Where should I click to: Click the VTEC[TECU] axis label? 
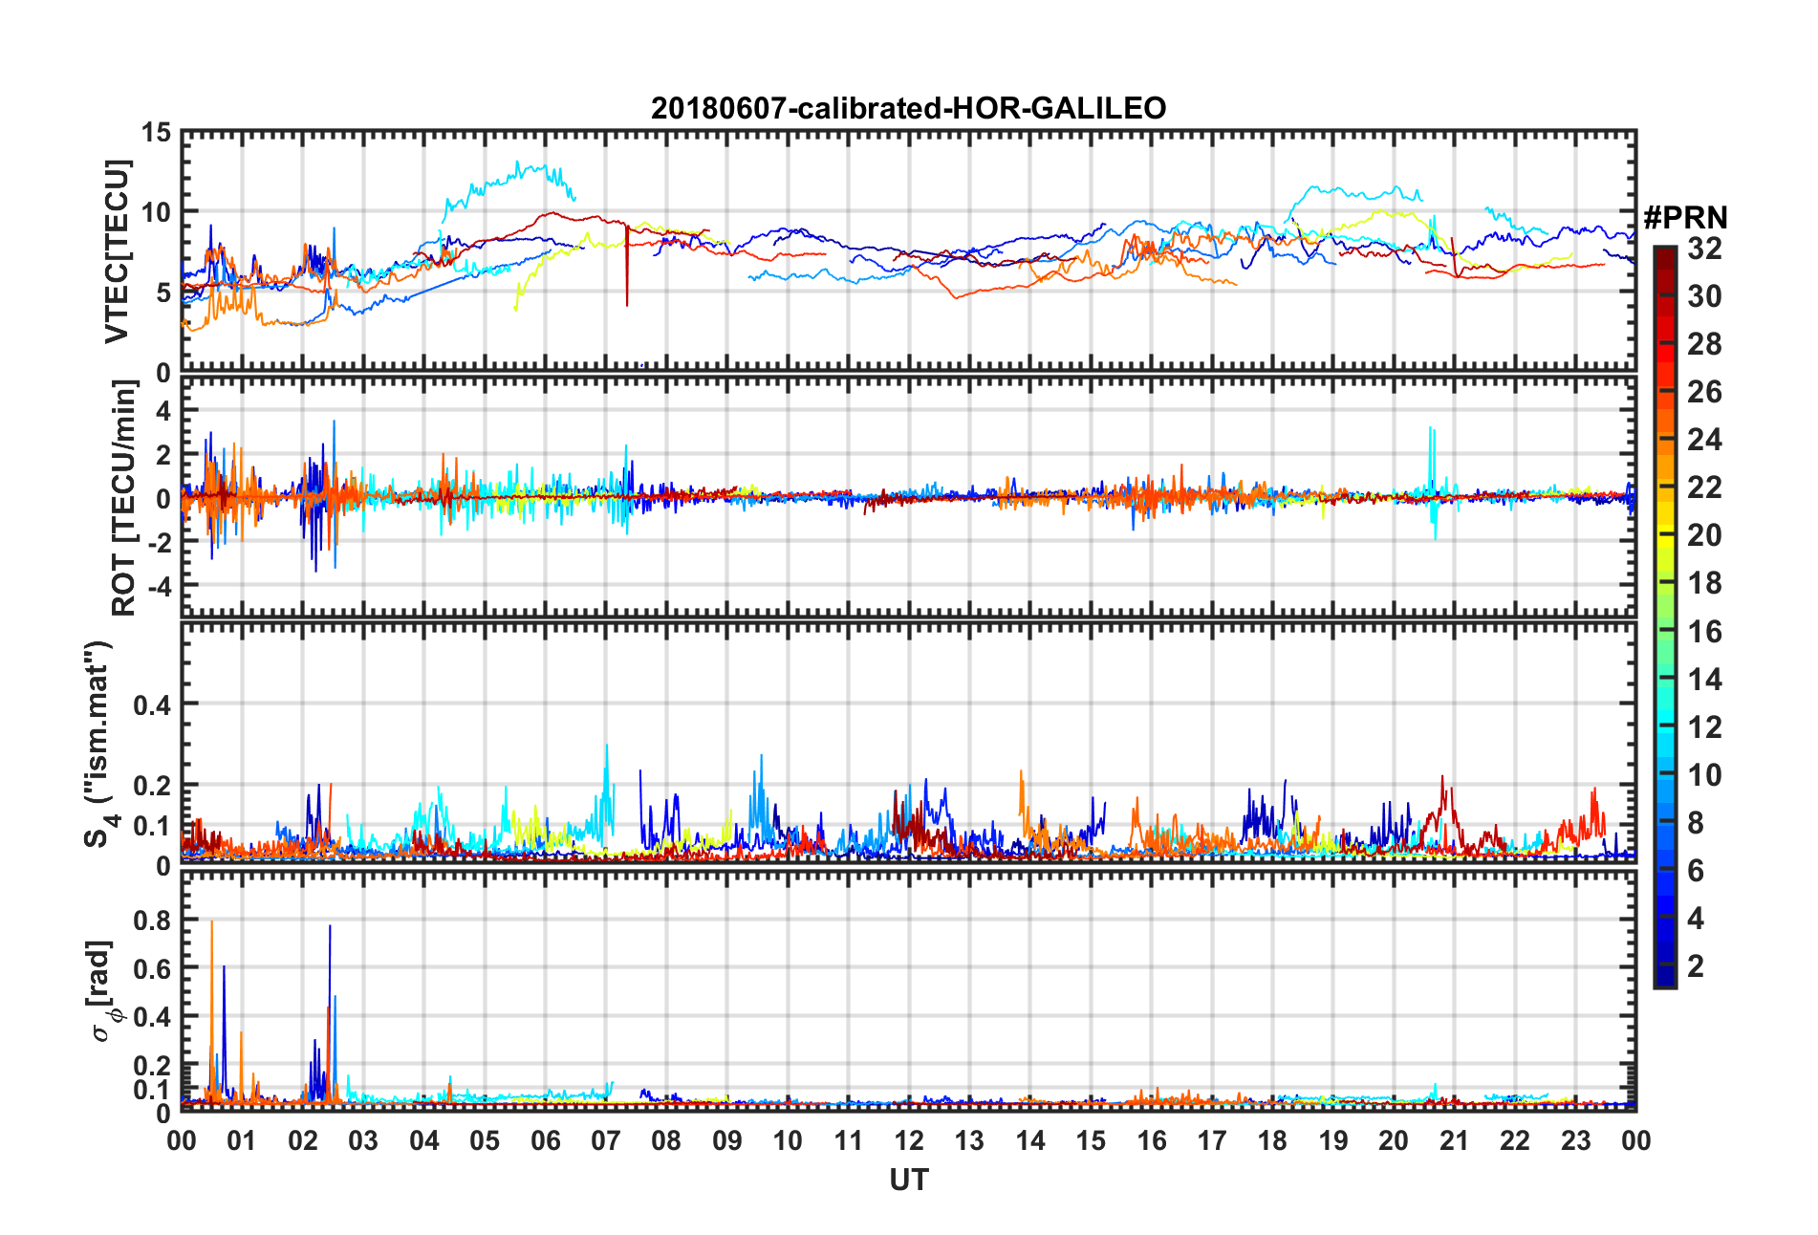117,251
